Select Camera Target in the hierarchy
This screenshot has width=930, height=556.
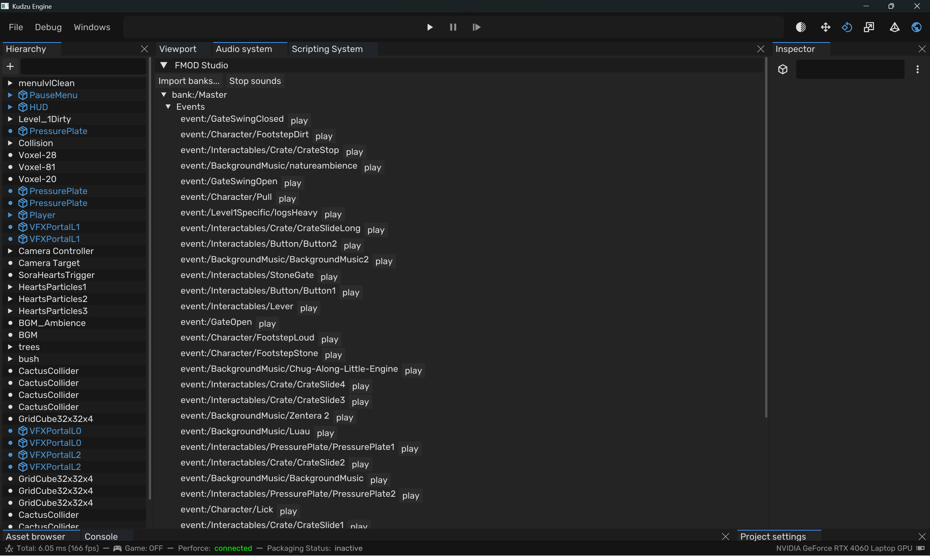pos(49,263)
